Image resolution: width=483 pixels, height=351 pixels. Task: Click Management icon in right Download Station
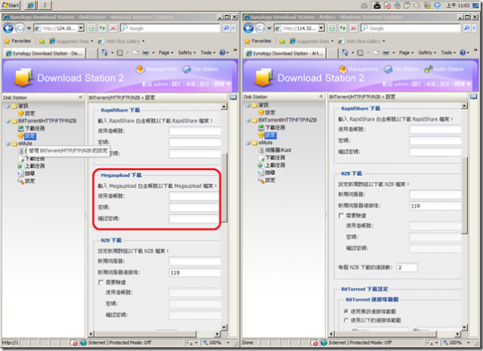click(x=343, y=69)
